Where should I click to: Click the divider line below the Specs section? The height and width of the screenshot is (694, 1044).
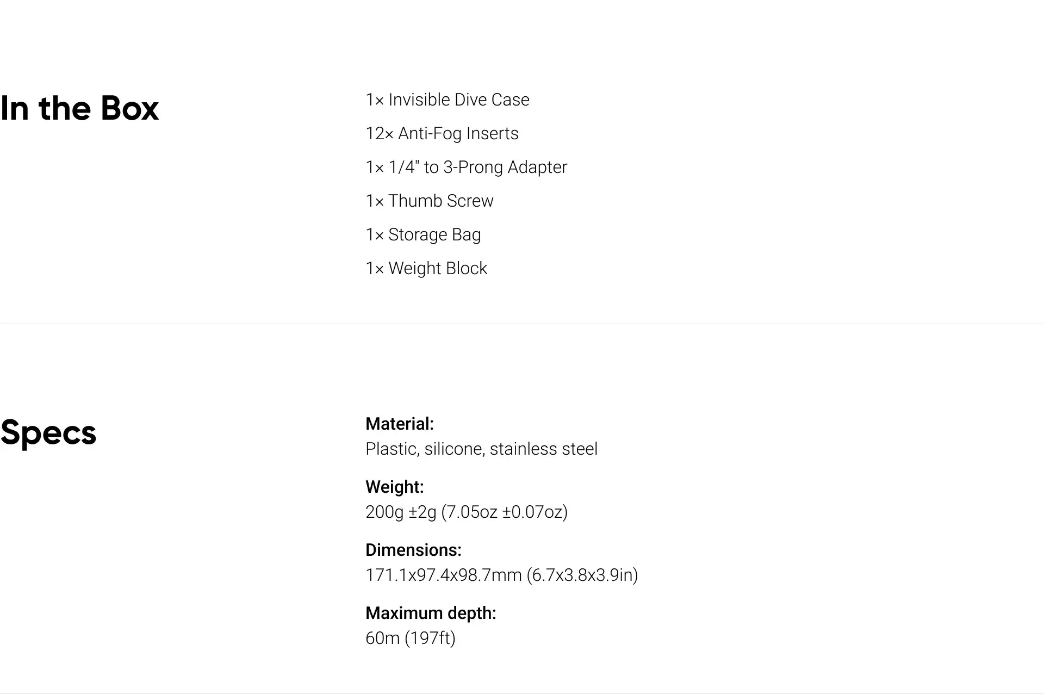522,693
